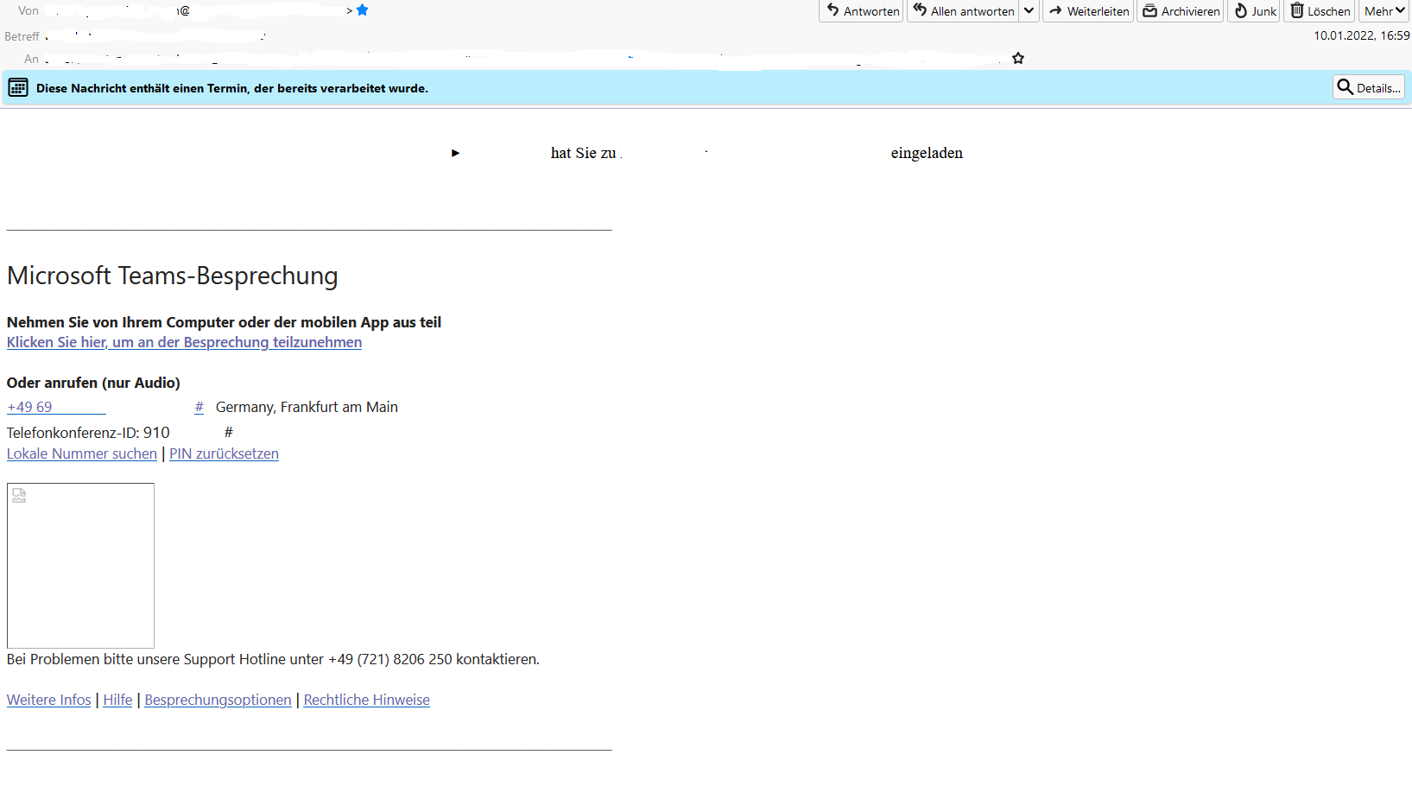Mark the message as Junk
Image resolution: width=1412 pixels, height=799 pixels.
(x=1254, y=11)
